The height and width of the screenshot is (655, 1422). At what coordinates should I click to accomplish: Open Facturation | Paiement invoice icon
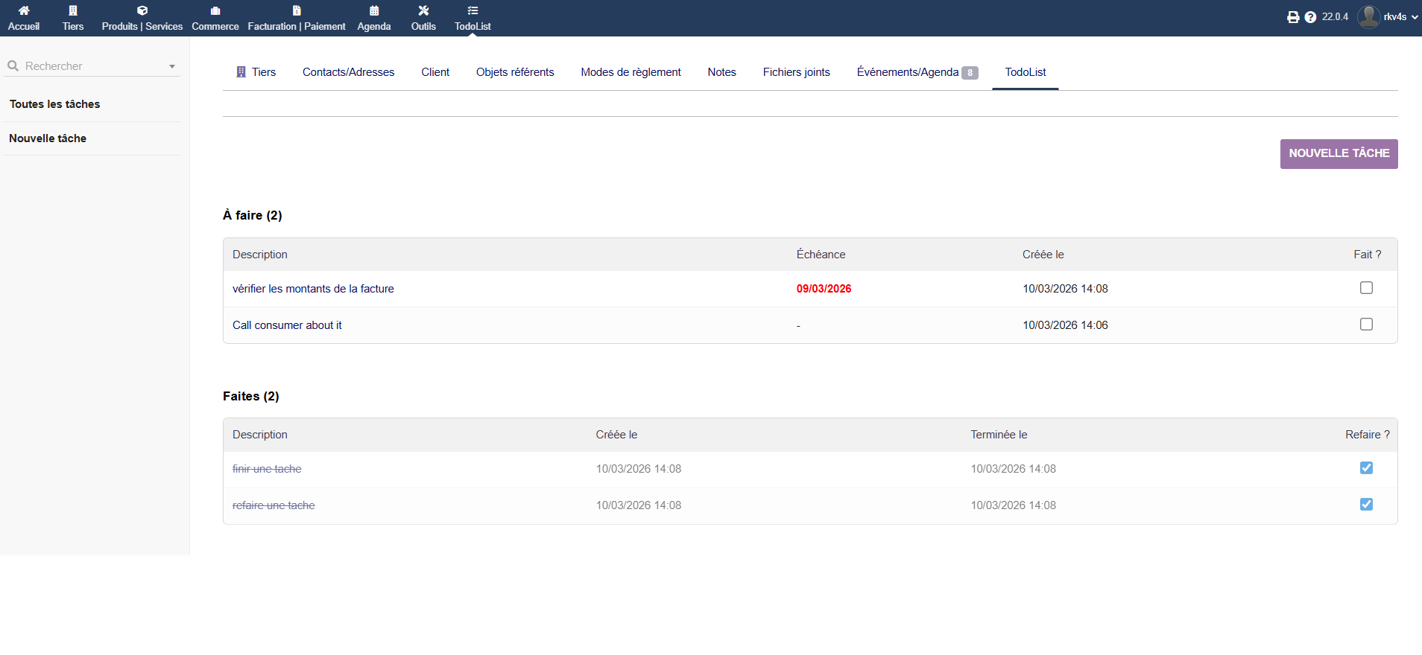297,11
